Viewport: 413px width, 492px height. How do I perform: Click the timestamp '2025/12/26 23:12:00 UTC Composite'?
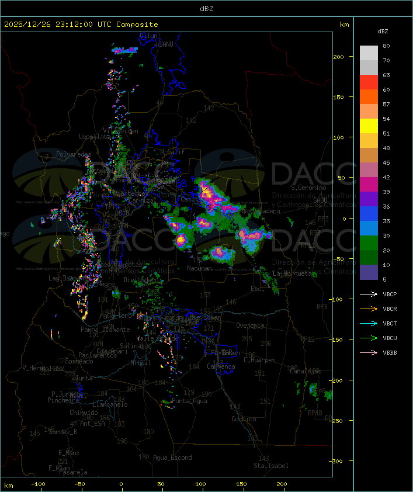click(81, 24)
